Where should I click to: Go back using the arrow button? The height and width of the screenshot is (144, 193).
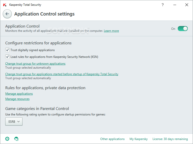[x=7, y=14]
